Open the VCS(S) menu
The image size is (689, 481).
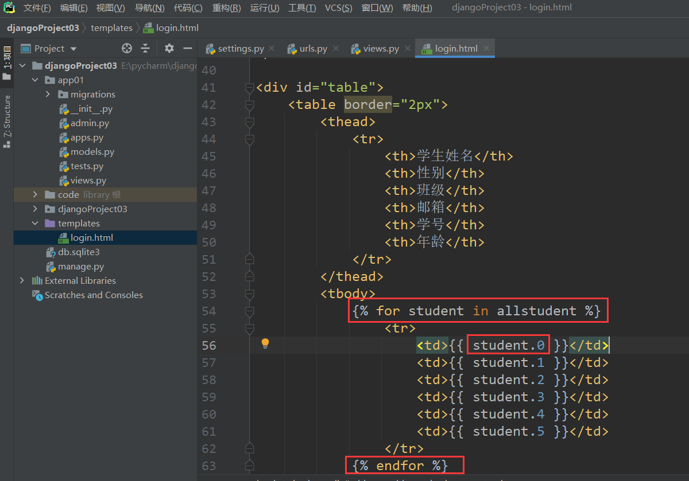(x=338, y=8)
